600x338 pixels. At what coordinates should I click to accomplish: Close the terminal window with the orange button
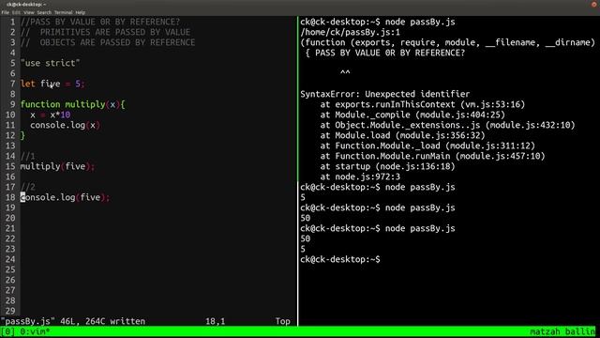point(594,4)
